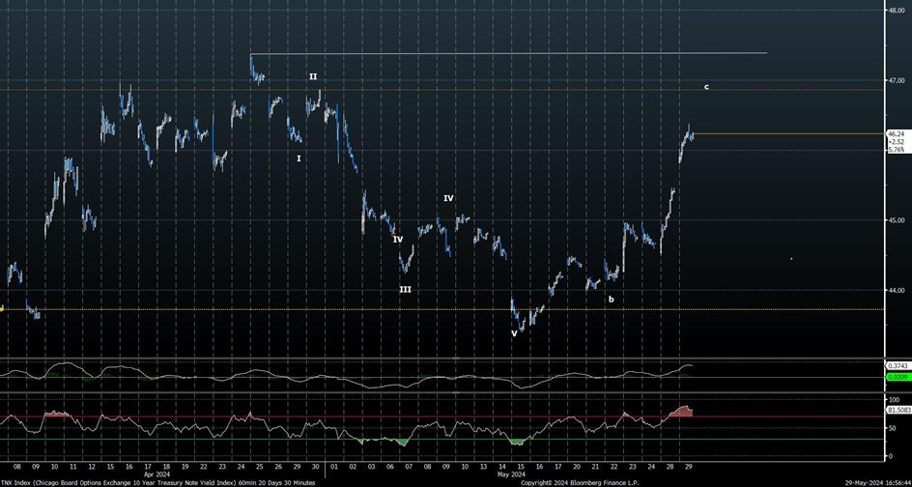This screenshot has height=487, width=912.
Task: Click the +2.52 net change value
Action: click(896, 141)
